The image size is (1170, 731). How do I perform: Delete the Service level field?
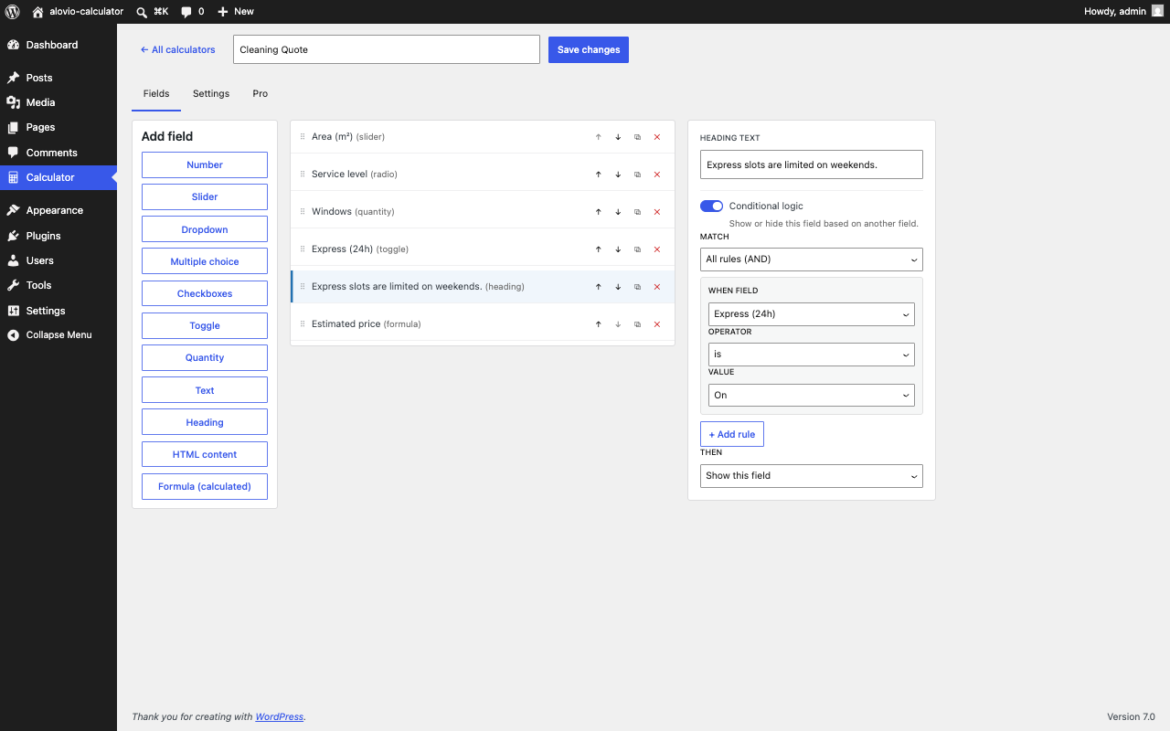[656, 175]
